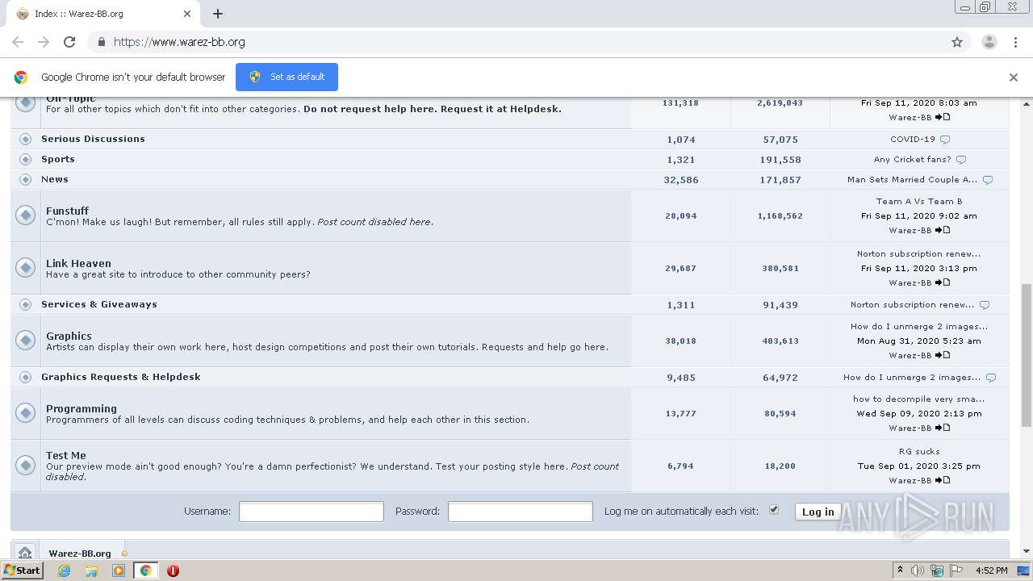Click the volume icon in system tray

pyautogui.click(x=918, y=571)
